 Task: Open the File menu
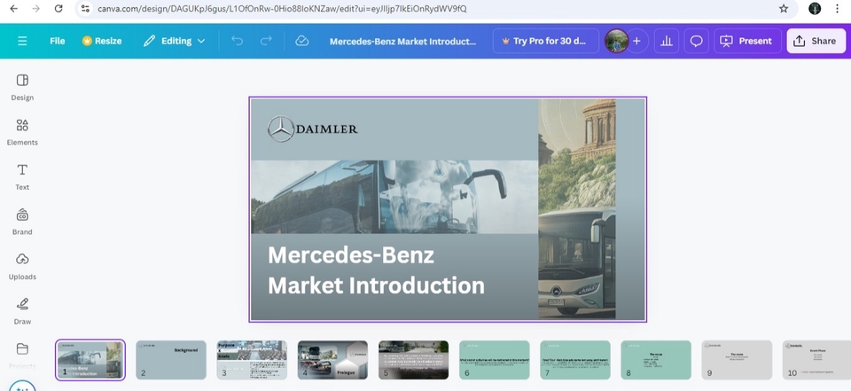coord(57,41)
